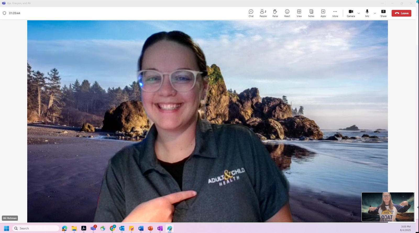Click the self-view video thumbnail

pos(388,207)
